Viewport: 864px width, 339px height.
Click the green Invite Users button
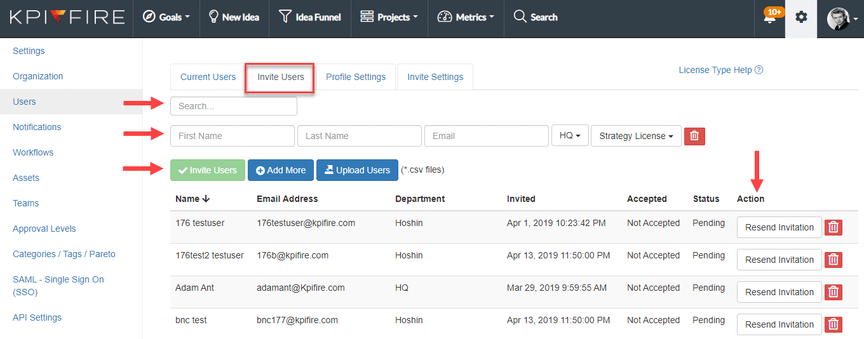(x=208, y=170)
